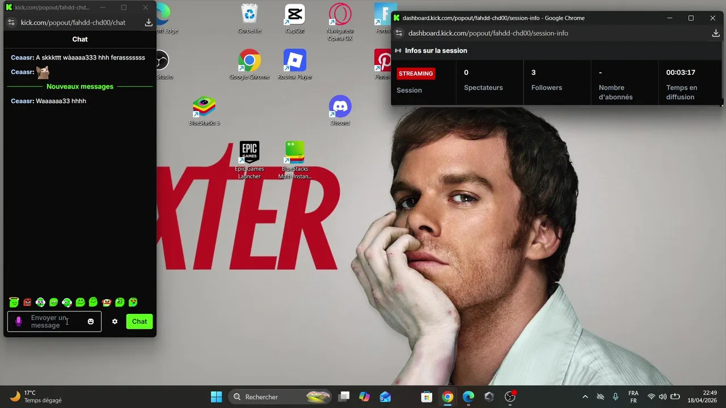Open the emoji picker smiley icon
Screen dimensions: 726x408
[91, 321]
